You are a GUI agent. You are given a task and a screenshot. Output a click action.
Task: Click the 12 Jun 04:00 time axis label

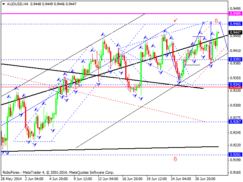coord(108,179)
